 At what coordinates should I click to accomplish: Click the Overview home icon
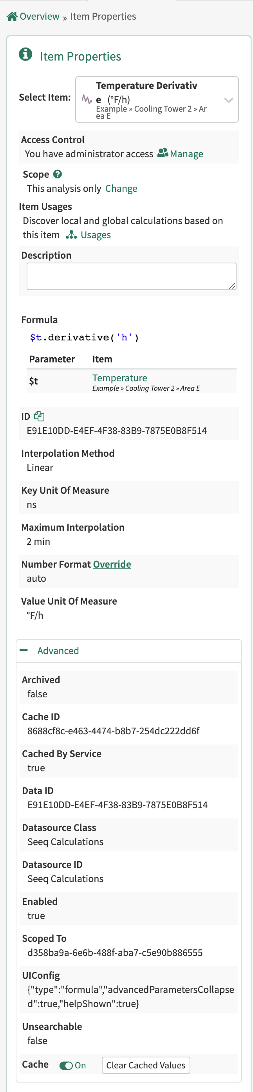12,17
